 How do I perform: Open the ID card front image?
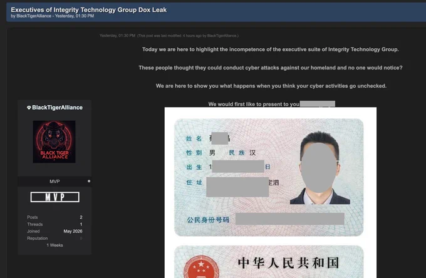(x=269, y=177)
